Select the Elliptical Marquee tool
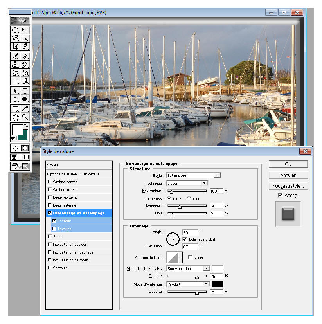This screenshot has height=324, width=322. (15, 30)
